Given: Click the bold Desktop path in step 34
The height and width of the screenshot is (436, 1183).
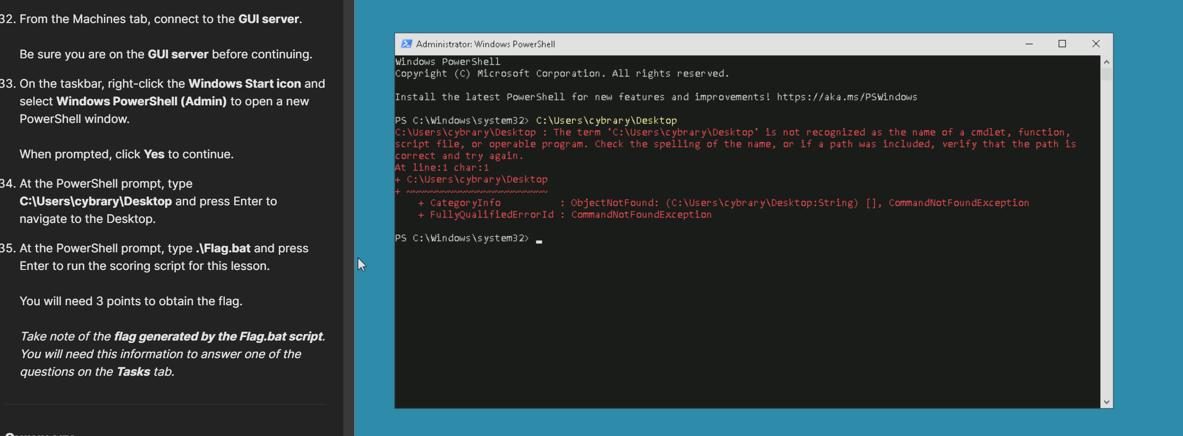Looking at the screenshot, I should coord(96,201).
